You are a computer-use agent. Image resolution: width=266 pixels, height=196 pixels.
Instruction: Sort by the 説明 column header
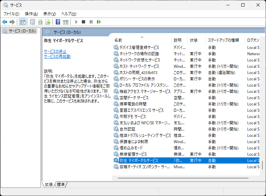coord(180,40)
